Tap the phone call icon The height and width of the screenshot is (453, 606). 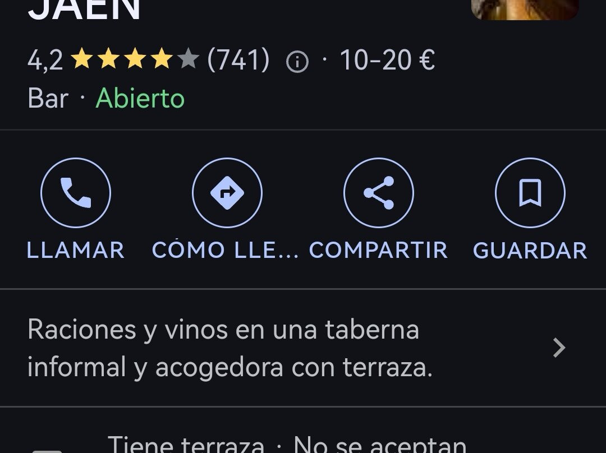(x=76, y=192)
